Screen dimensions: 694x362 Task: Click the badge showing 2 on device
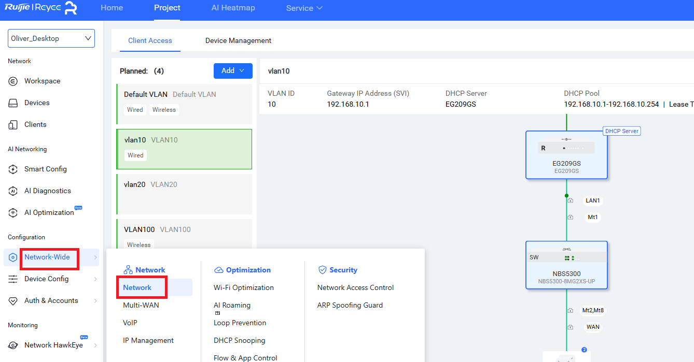[584, 350]
